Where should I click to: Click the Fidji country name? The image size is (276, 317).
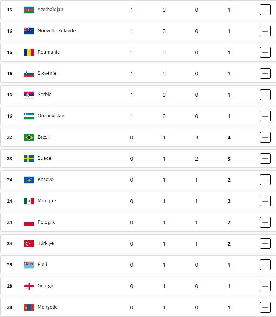pyautogui.click(x=42, y=265)
